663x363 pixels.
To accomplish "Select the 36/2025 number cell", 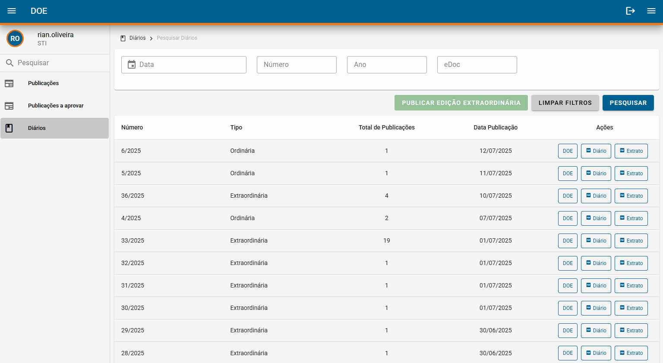I will click(133, 196).
